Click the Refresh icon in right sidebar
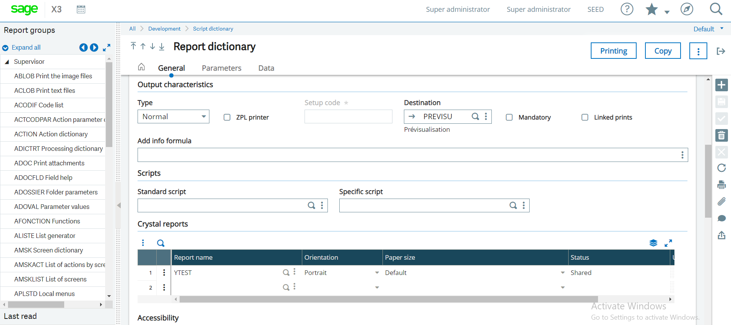The height and width of the screenshot is (325, 731). tap(721, 168)
